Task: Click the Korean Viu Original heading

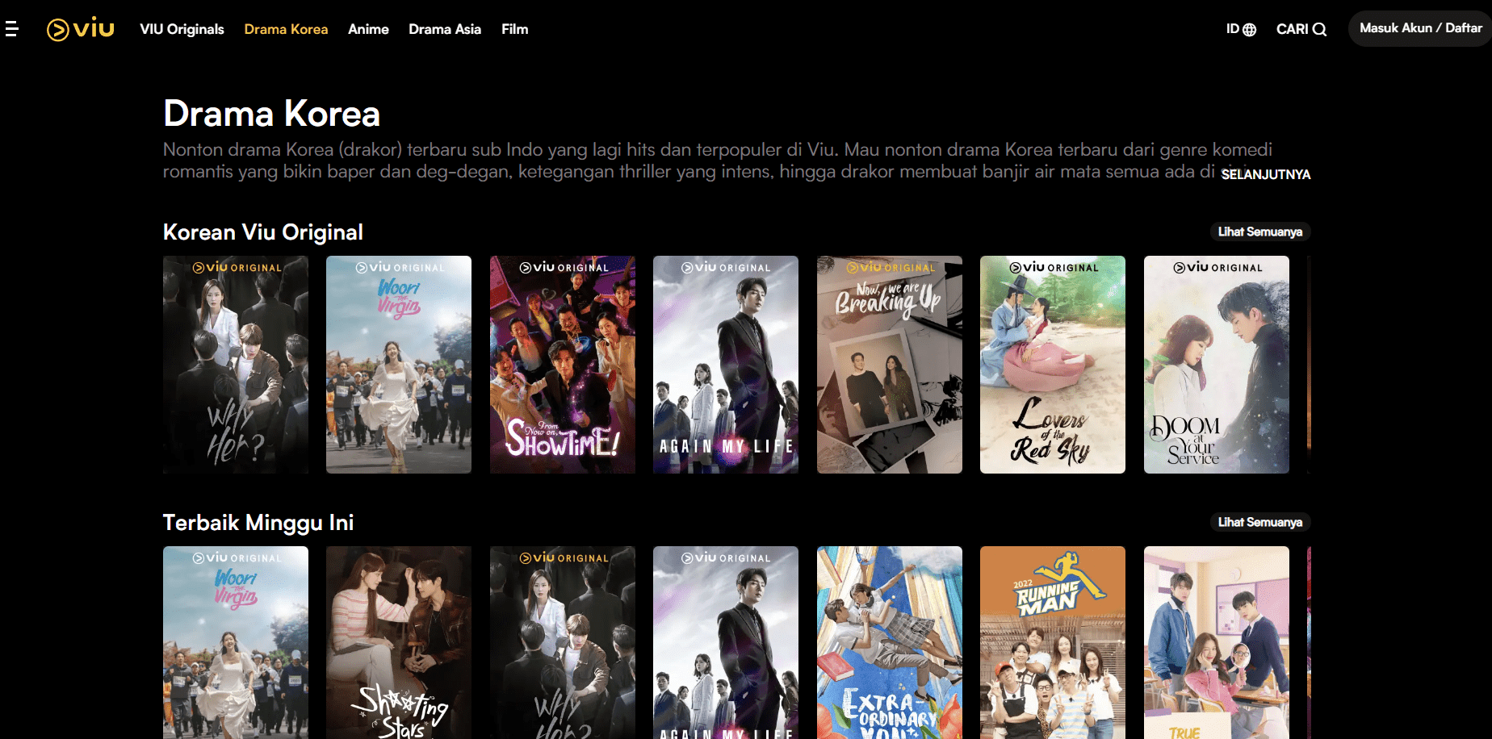Action: [x=263, y=232]
